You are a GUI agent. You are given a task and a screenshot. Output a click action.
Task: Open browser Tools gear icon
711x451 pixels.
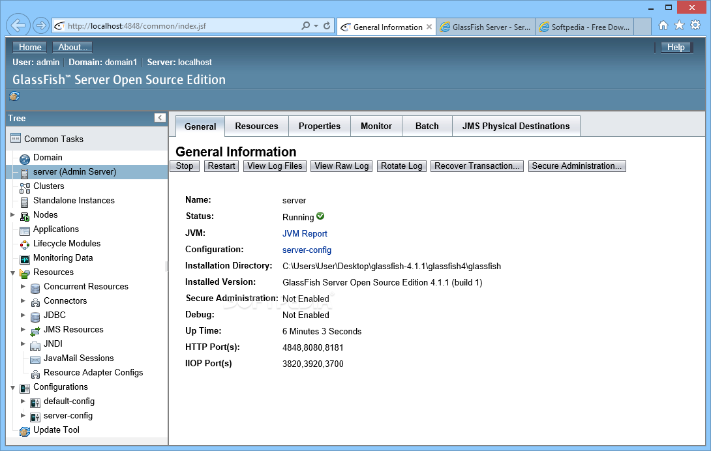pos(695,25)
